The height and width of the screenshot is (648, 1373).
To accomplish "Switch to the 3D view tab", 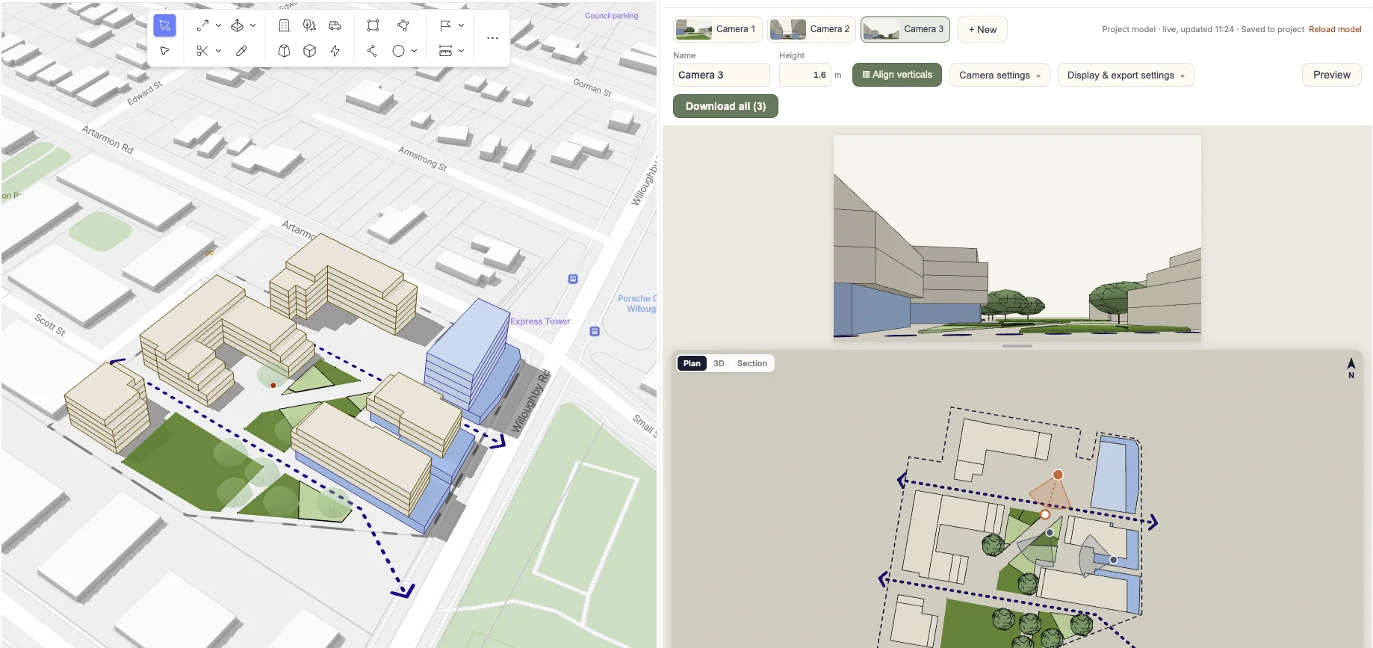I will [x=719, y=363].
